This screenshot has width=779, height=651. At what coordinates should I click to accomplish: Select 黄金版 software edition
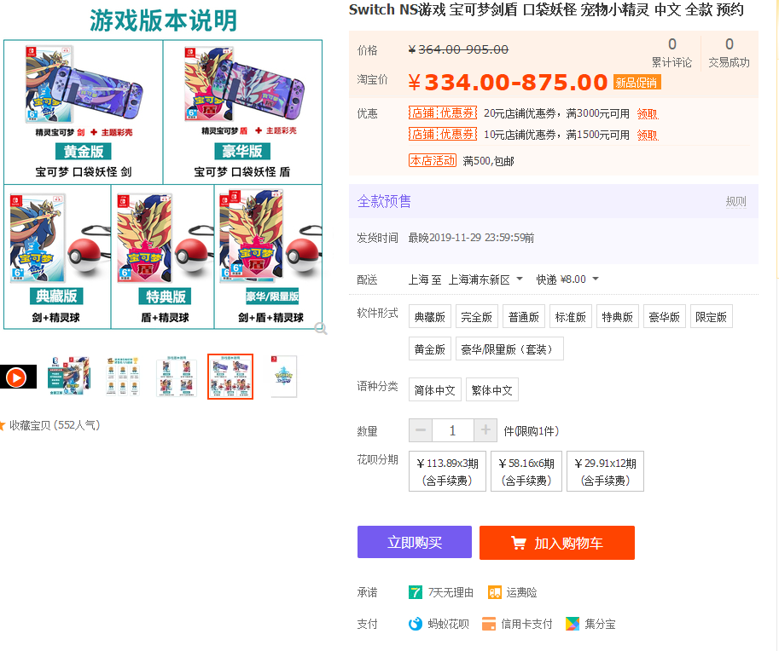coord(430,349)
